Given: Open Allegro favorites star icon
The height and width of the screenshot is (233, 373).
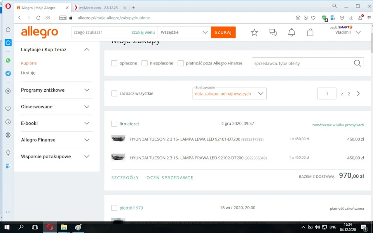Looking at the screenshot, I should click(254, 32).
